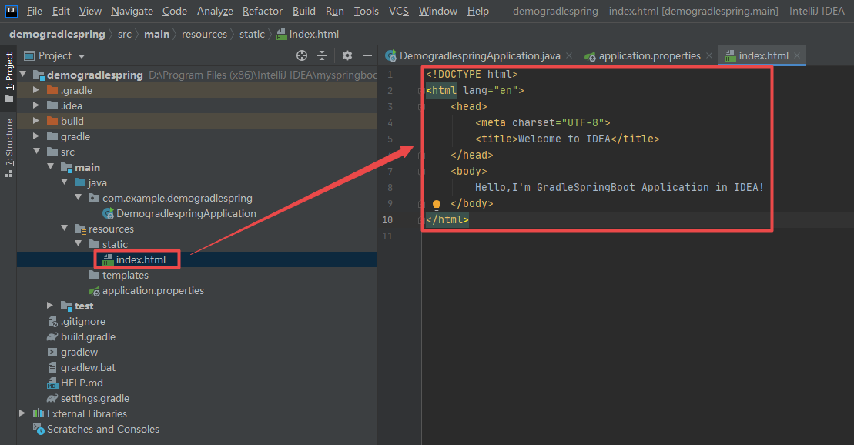854x445 pixels.
Task: Expand External Libraries node
Action: (x=23, y=413)
